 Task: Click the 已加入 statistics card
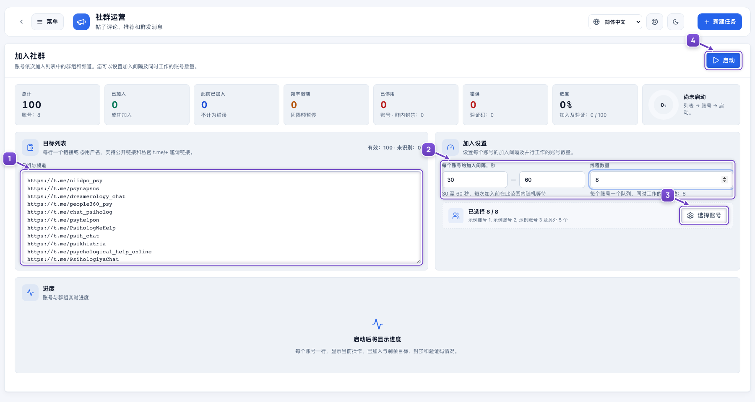point(147,105)
